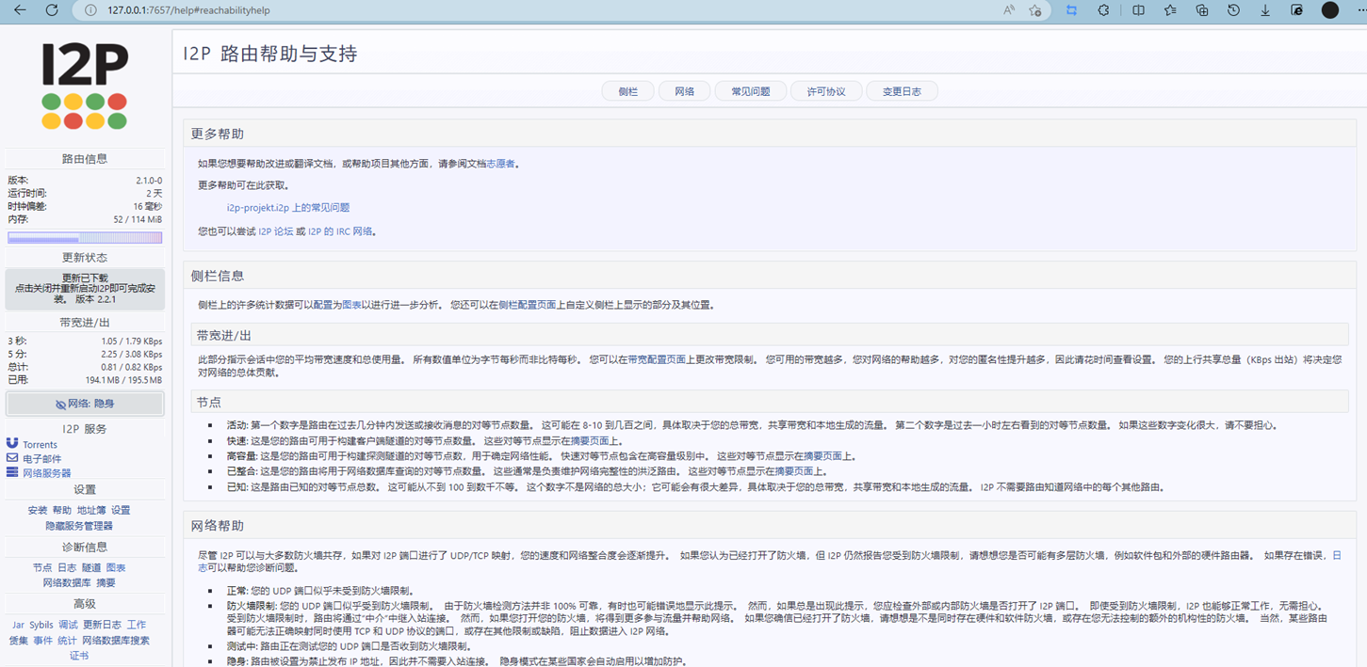Open the Sybils advanced link
The height and width of the screenshot is (667, 1367).
click(41, 625)
